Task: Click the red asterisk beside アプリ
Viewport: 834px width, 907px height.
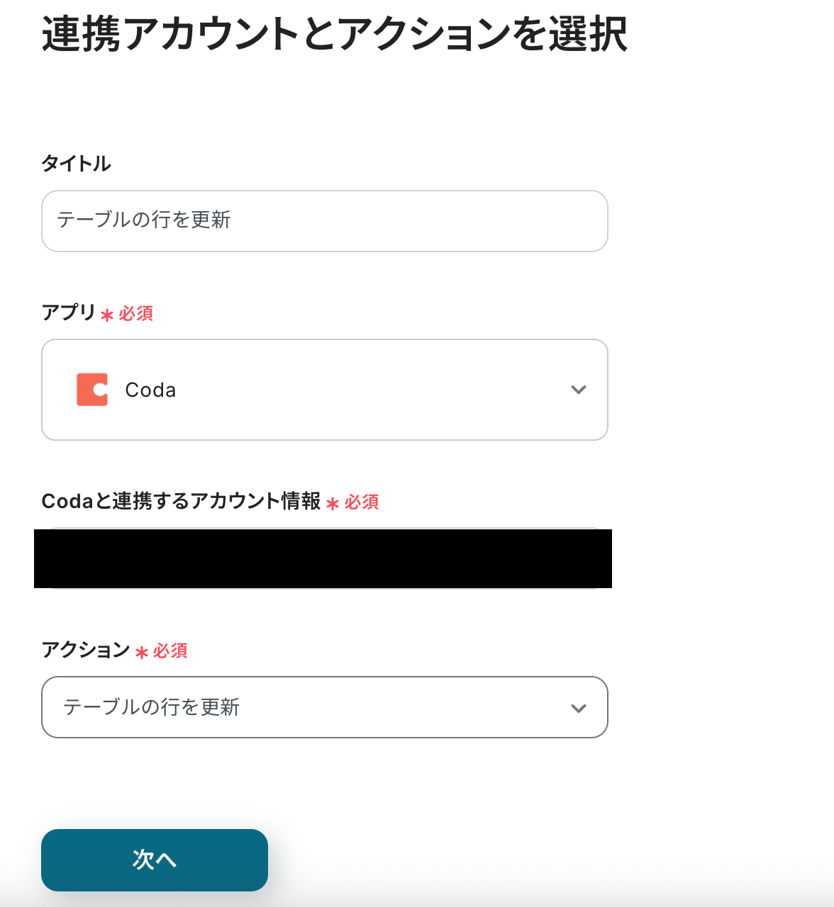Action: (x=107, y=315)
